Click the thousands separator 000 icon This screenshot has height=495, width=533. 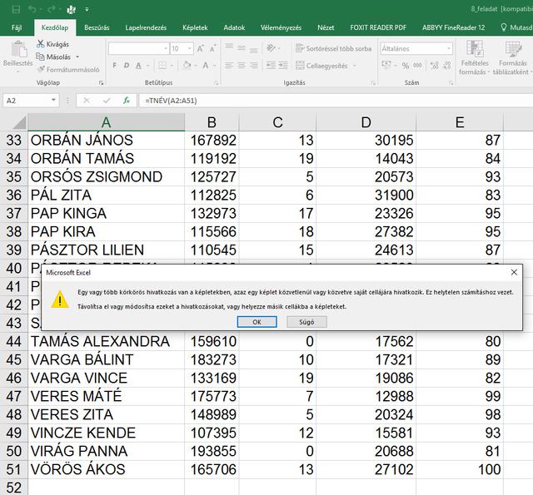click(417, 65)
